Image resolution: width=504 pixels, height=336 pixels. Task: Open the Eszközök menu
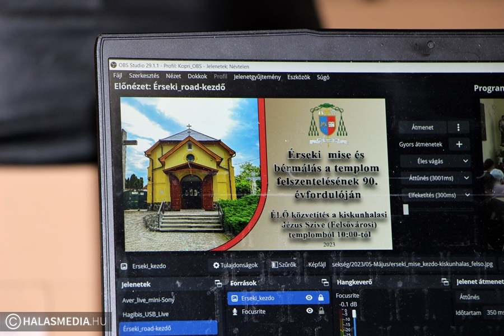tap(298, 77)
